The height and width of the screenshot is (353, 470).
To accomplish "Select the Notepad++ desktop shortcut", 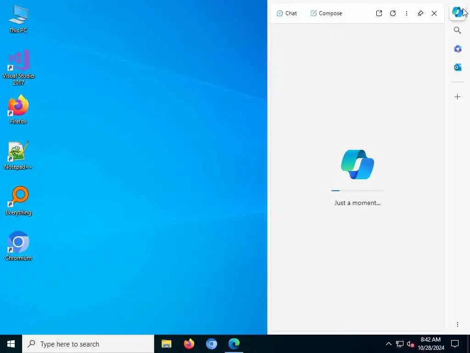I will click(18, 155).
